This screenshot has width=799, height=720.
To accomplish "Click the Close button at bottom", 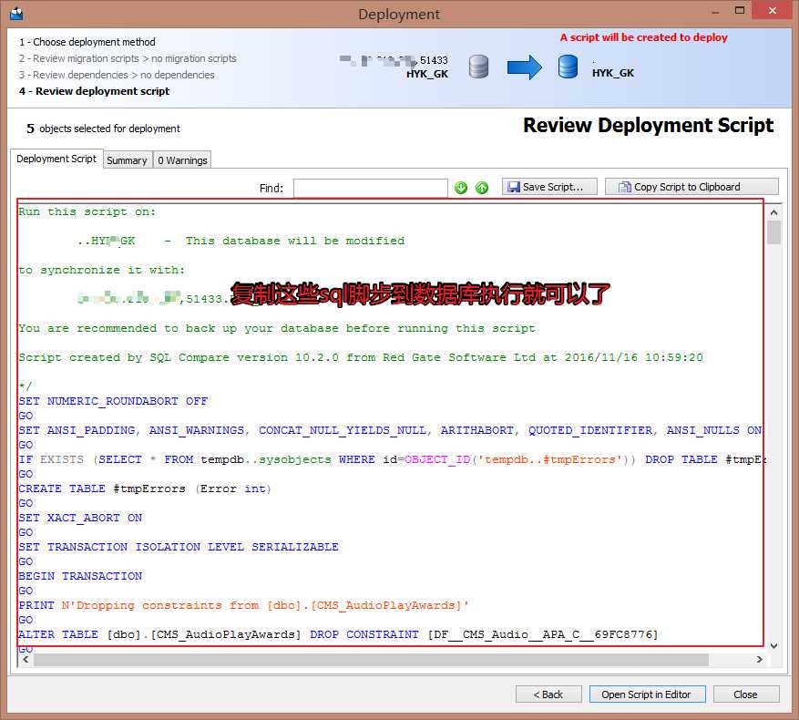I will pos(746,694).
